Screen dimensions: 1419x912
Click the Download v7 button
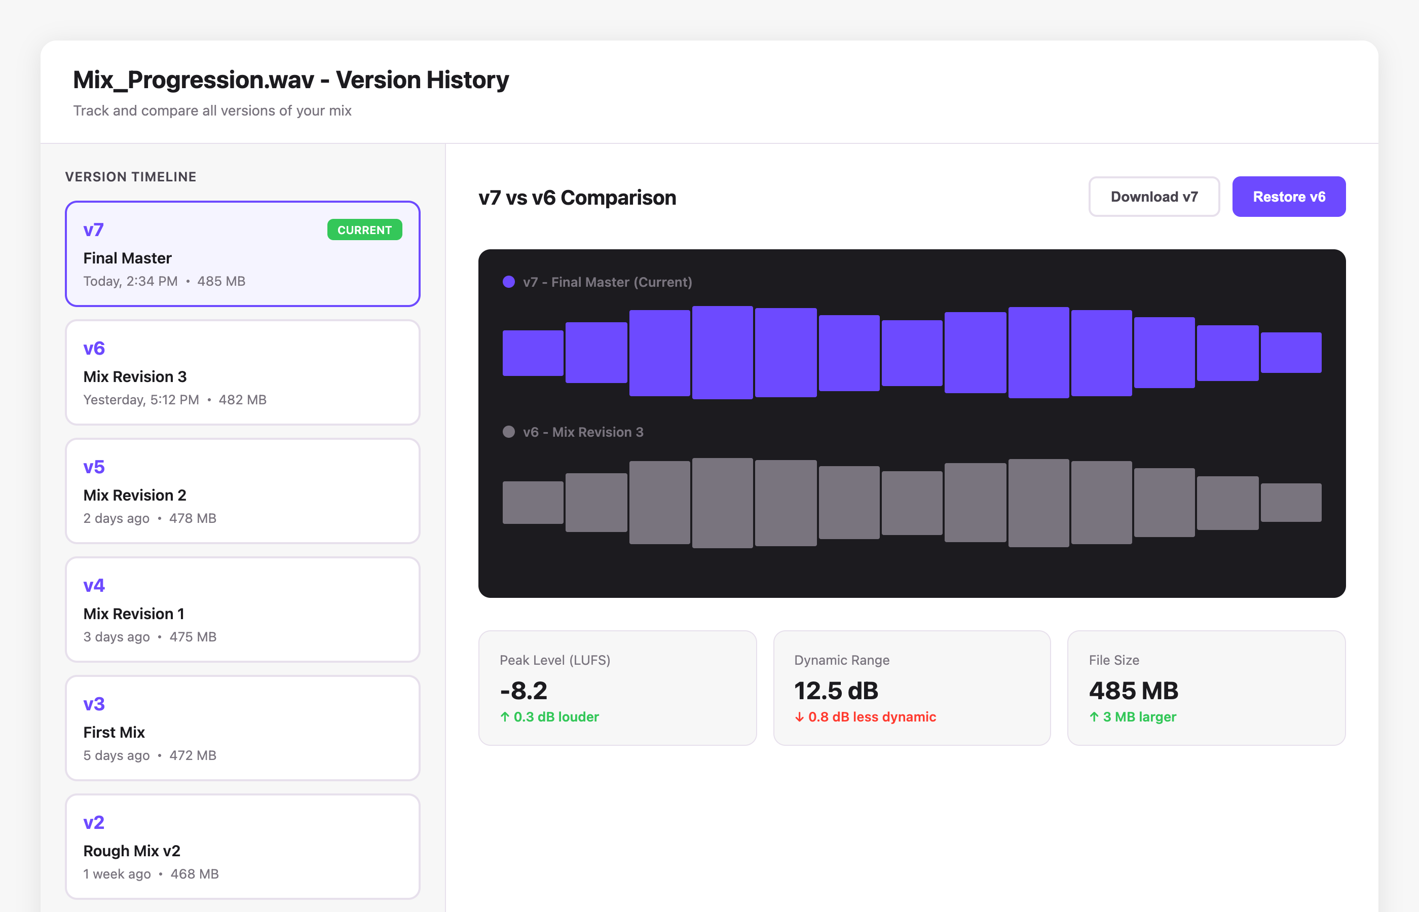[x=1153, y=197]
